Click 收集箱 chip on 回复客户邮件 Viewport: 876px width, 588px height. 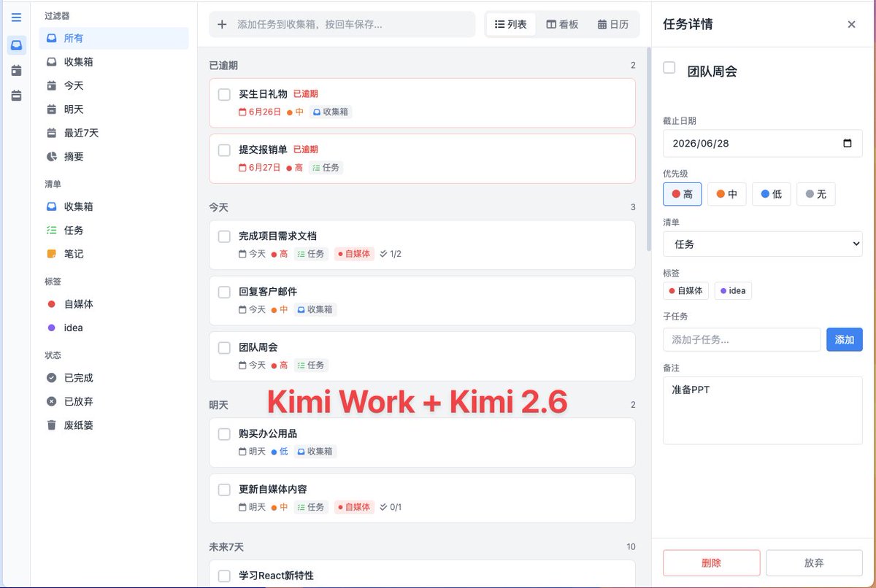tap(315, 309)
